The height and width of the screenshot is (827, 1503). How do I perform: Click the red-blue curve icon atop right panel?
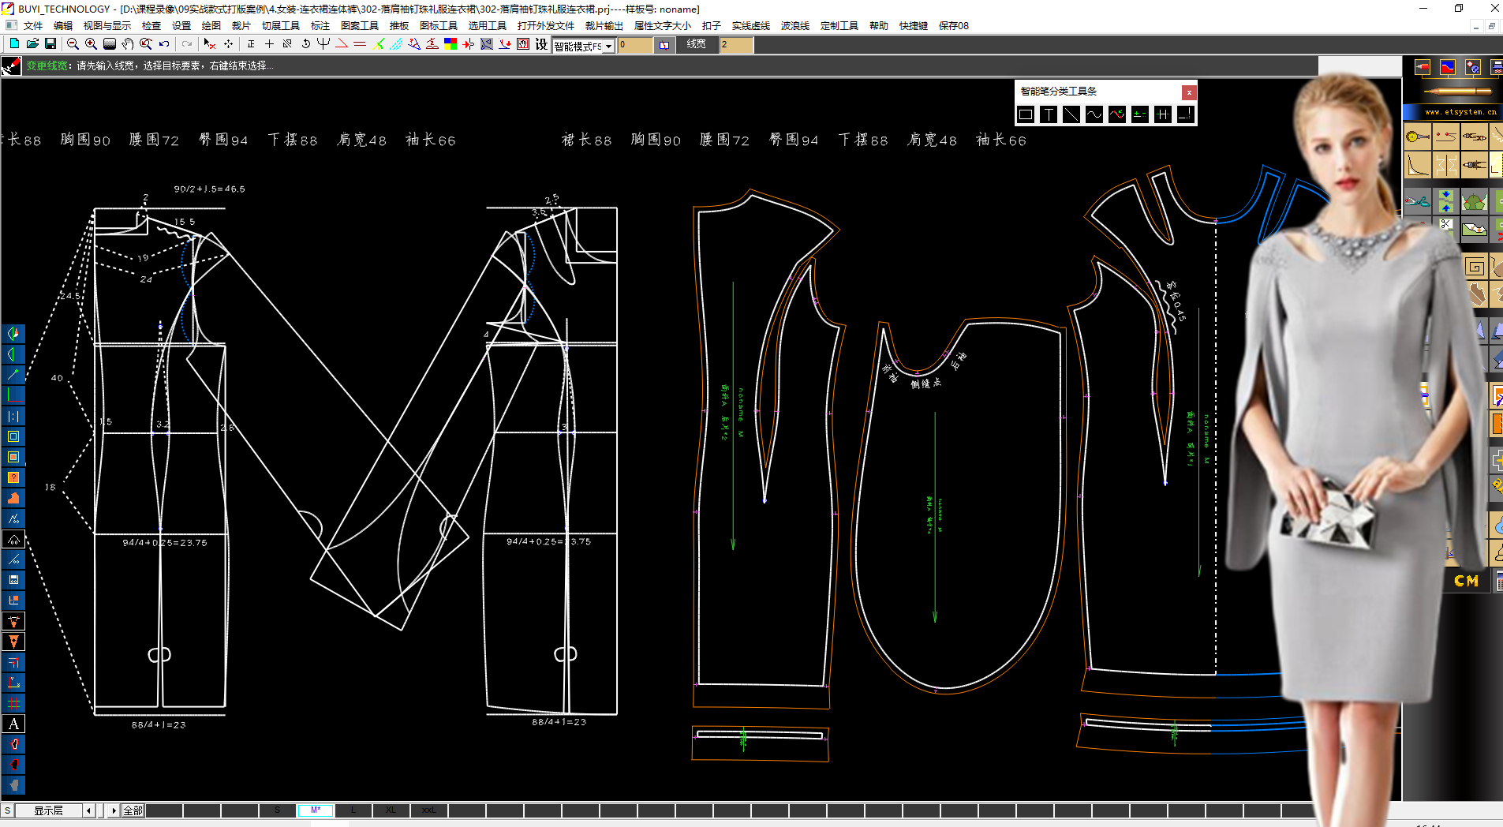[1447, 67]
